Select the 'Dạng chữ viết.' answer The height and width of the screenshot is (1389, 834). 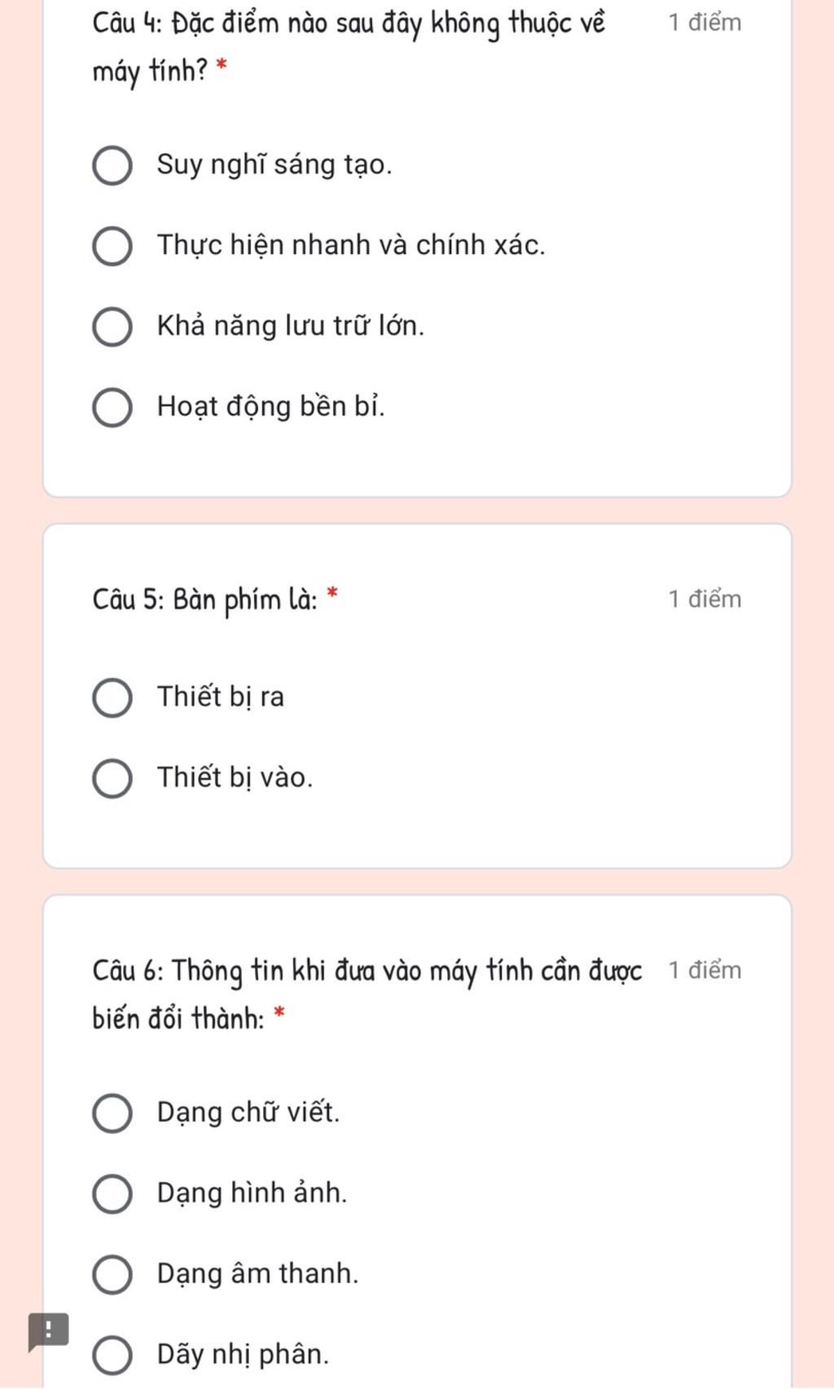112,1114
